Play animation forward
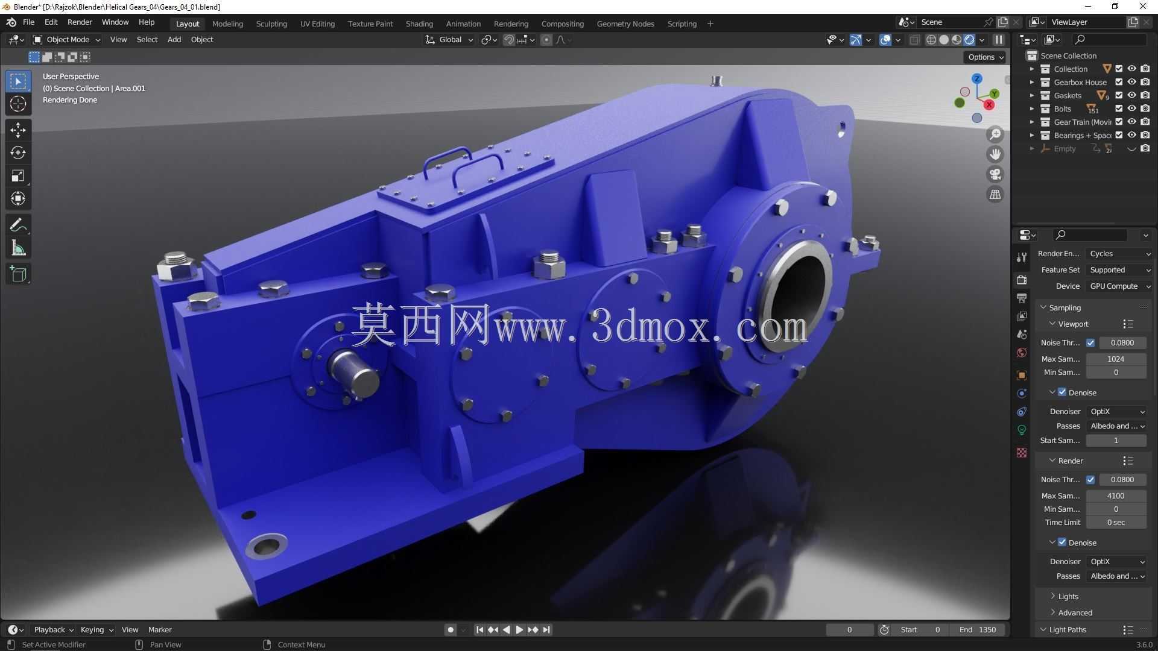1158x651 pixels. [519, 630]
